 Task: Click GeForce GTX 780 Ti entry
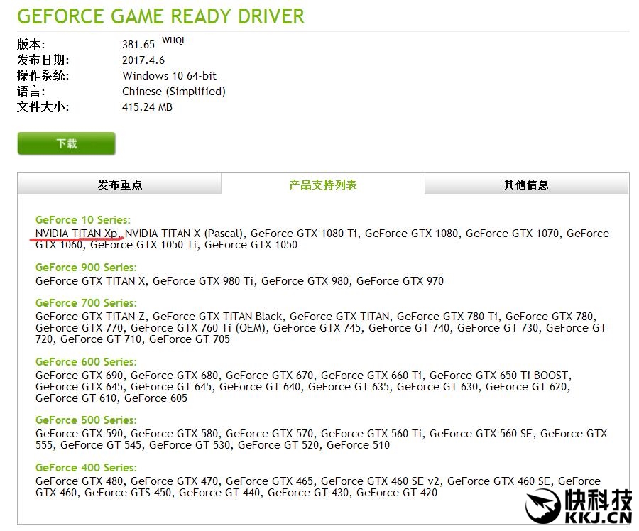point(447,316)
